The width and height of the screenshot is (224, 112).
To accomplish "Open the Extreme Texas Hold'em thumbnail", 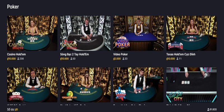I will (x=192, y=33).
